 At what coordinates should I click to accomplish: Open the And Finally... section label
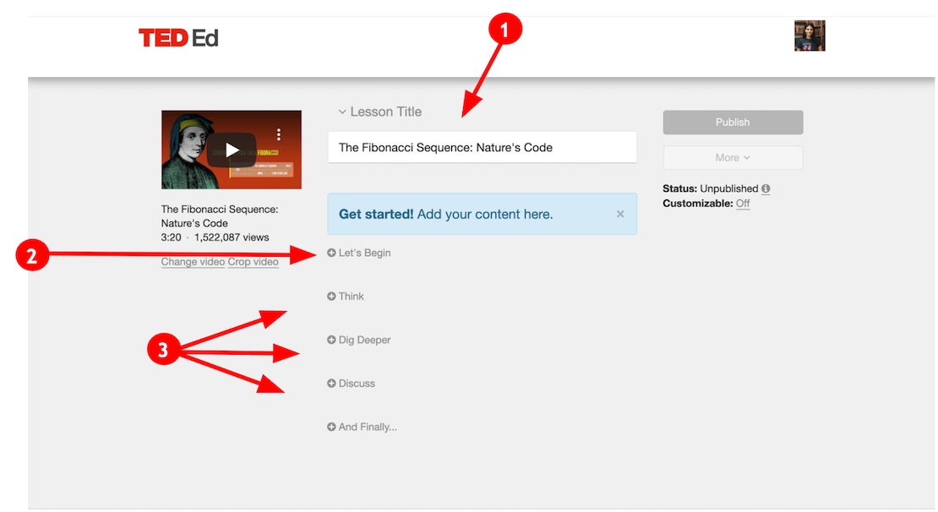coord(368,427)
